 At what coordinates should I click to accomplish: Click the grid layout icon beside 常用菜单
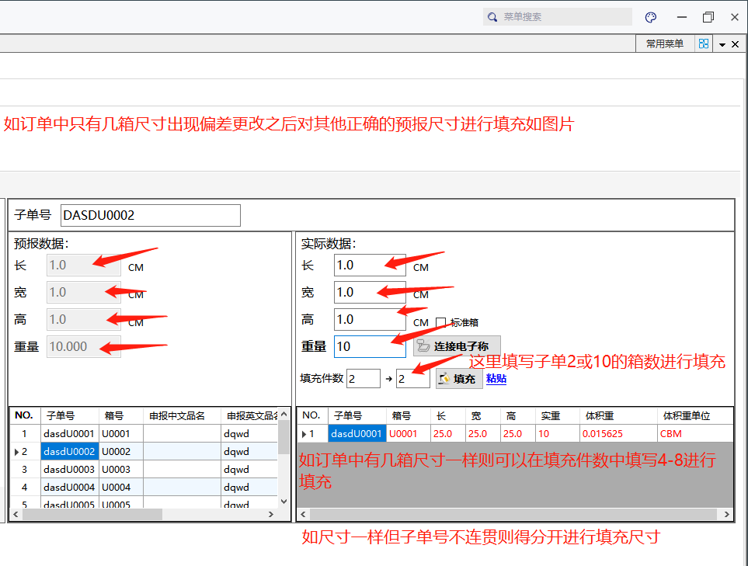point(704,44)
